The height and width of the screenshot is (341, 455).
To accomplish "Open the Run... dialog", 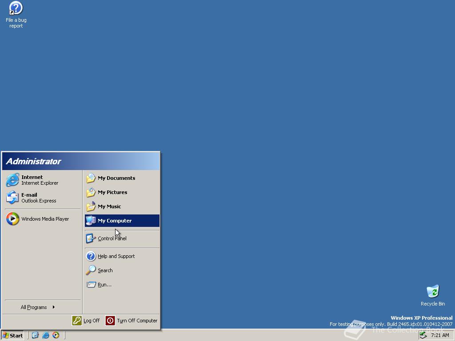I will coord(122,285).
